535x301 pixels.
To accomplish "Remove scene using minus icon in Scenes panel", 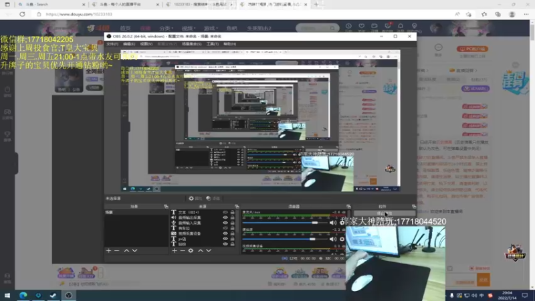I will pos(116,250).
